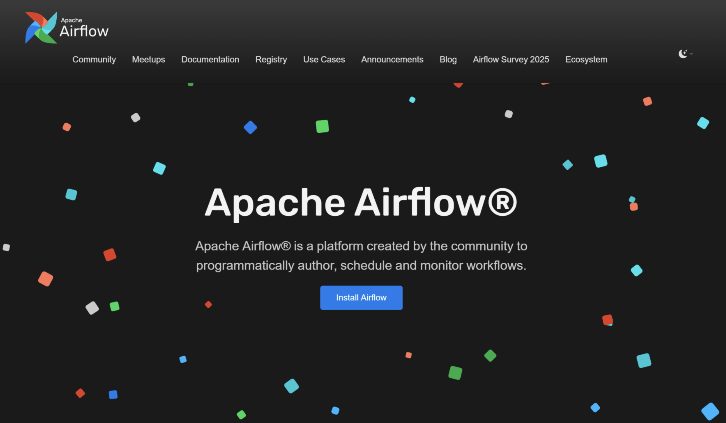Image resolution: width=726 pixels, height=423 pixels.
Task: Go to the Meetups page
Action: pyautogui.click(x=148, y=59)
